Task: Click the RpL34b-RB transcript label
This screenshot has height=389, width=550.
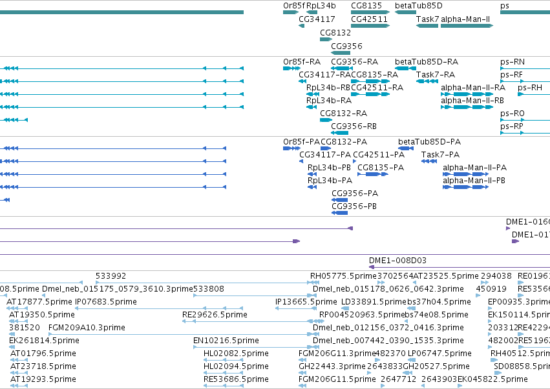Action: pyautogui.click(x=328, y=88)
